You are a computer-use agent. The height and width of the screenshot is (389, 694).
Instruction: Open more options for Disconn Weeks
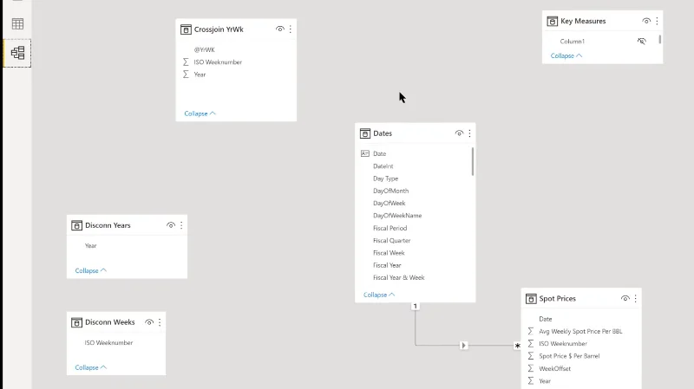[x=160, y=322]
